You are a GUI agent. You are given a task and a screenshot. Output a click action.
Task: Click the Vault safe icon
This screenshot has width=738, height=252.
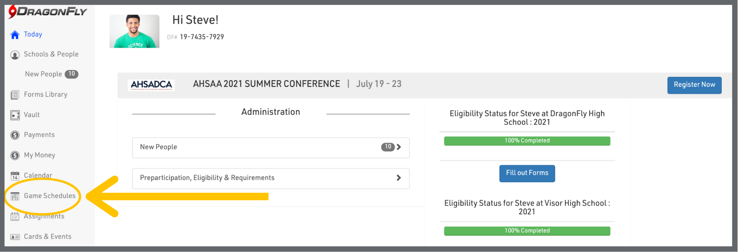[15, 115]
